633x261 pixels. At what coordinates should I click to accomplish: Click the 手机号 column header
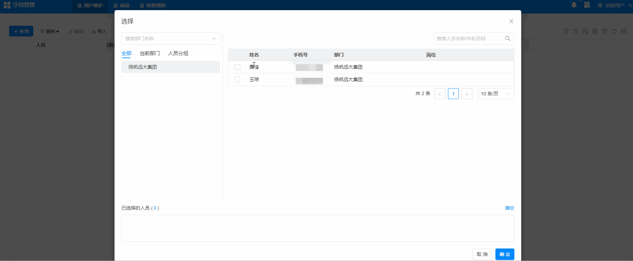point(301,55)
